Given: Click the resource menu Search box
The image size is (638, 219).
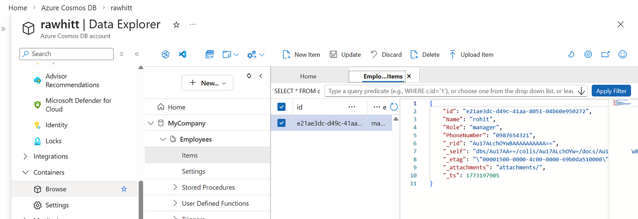Looking at the screenshot, I should 67,54.
